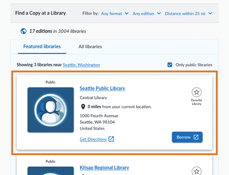Expand the Any edition filter dropdown
Screen dimensions: 229x175
tap(147, 13)
